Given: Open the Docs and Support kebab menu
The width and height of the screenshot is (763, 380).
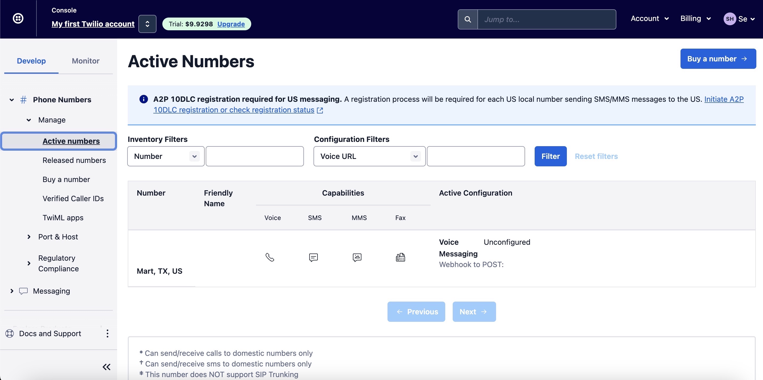Looking at the screenshot, I should coord(107,333).
